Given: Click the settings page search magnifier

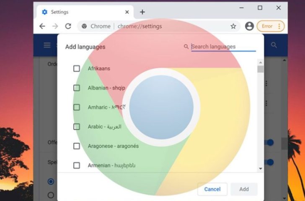Looking at the screenshot, I should click(x=274, y=45).
